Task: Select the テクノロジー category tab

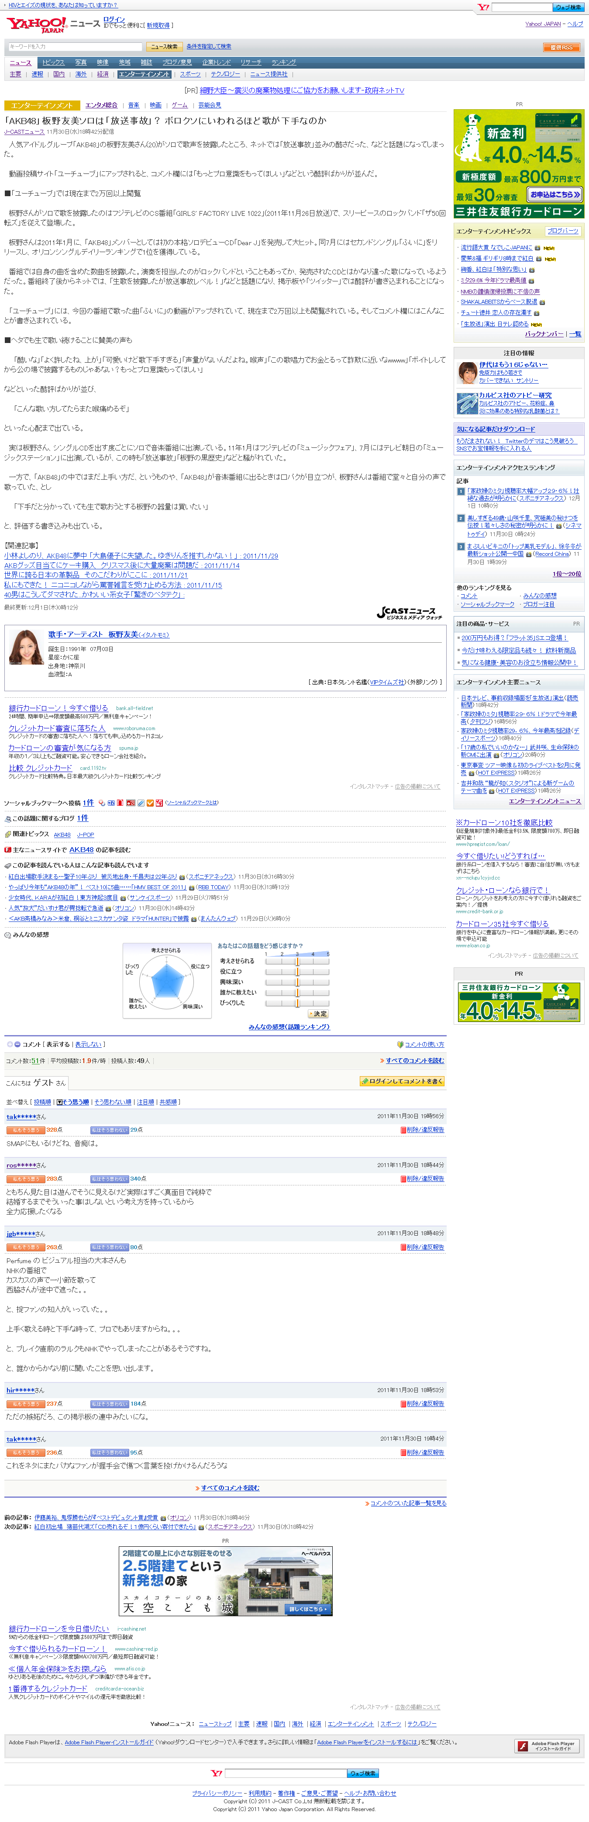Action: point(225,74)
